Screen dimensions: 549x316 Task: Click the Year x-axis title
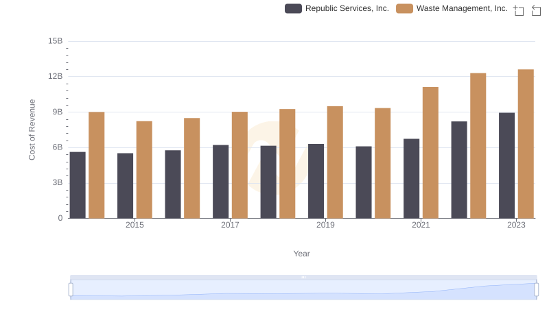point(302,254)
